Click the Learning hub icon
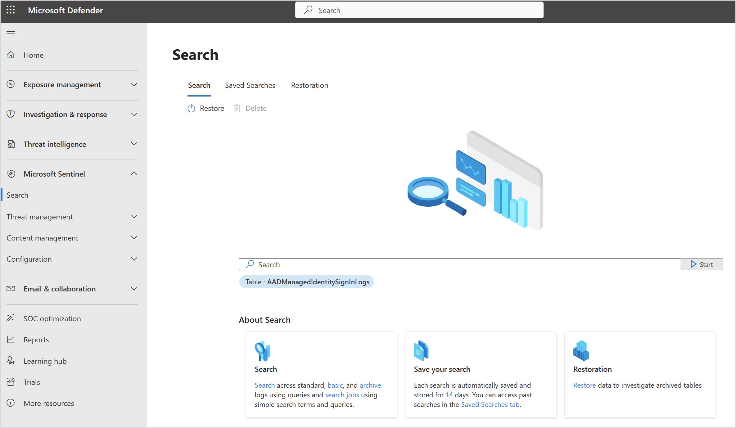Screen dimensions: 736x428 pyautogui.click(x=11, y=361)
